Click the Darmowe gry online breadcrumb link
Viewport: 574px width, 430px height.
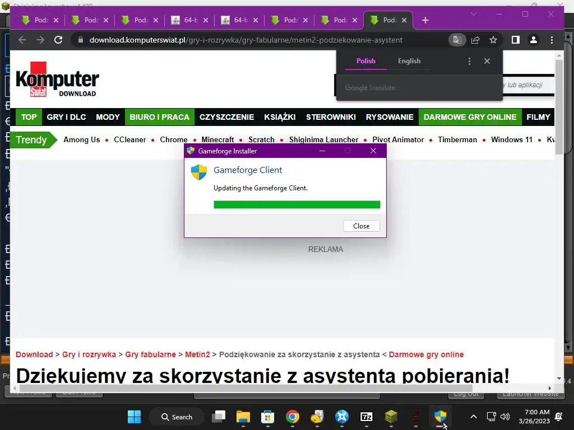click(426, 354)
